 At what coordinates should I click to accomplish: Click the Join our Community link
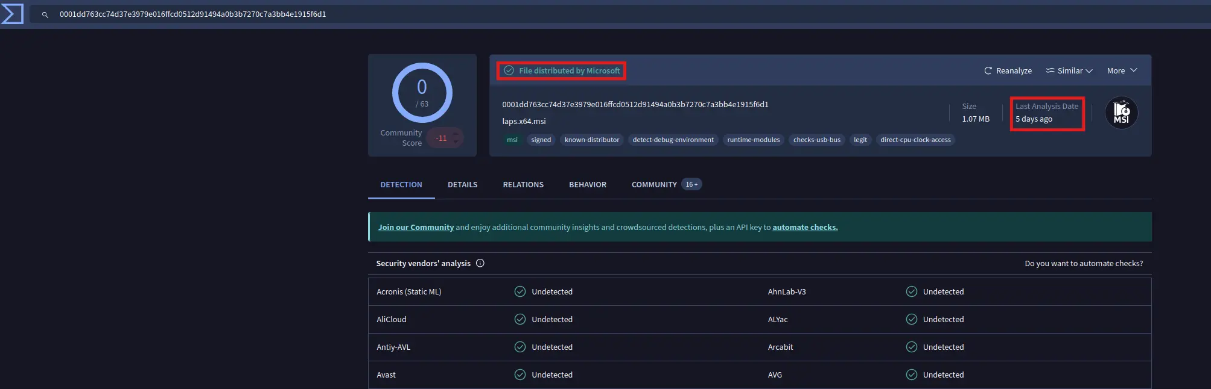click(416, 228)
